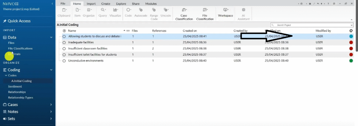Click the edit pencil icon in title bar
Screen dimensions: 358x126
(x=314, y=3)
